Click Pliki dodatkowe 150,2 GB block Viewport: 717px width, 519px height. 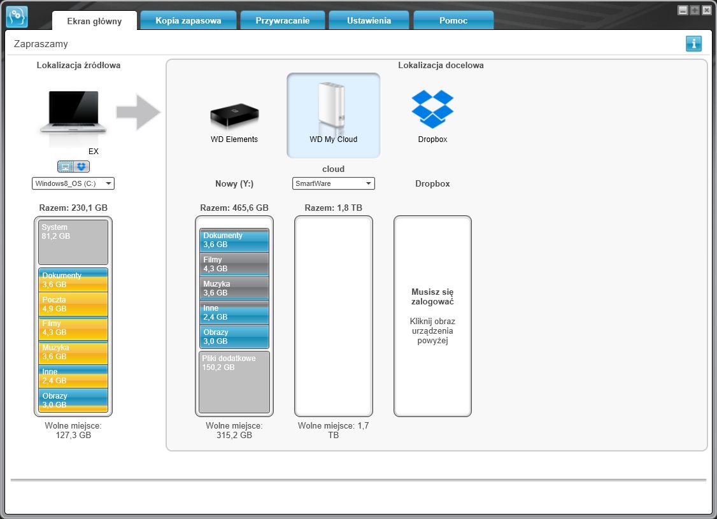[x=234, y=382]
